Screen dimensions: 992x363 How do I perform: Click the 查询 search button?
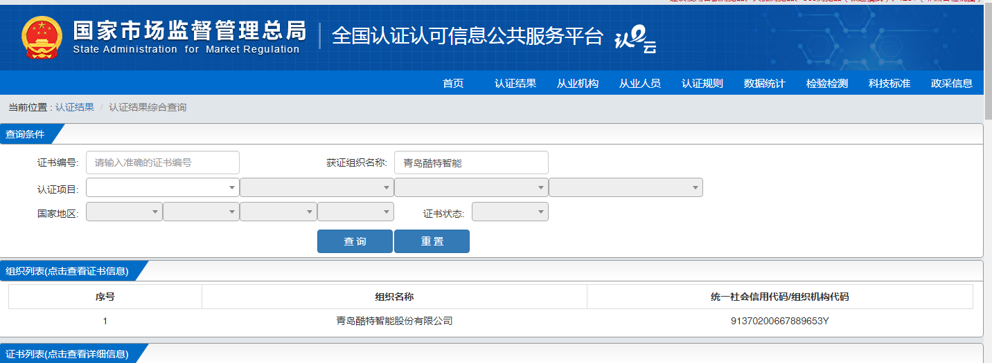click(355, 241)
